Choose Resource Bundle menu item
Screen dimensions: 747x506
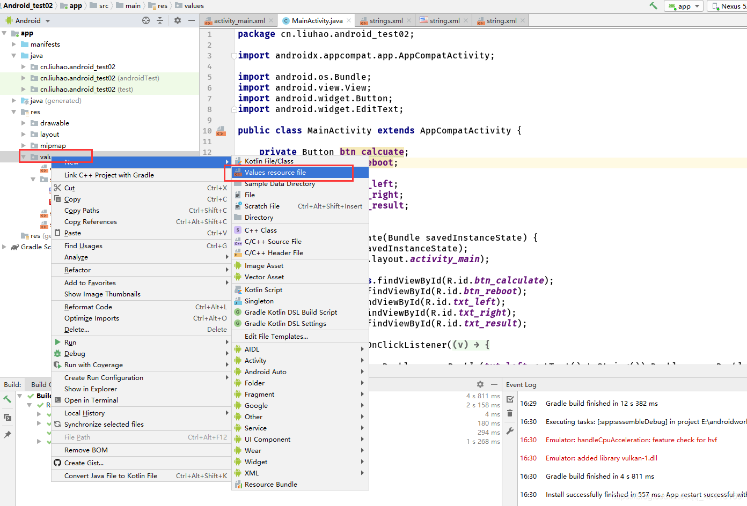tap(300, 484)
